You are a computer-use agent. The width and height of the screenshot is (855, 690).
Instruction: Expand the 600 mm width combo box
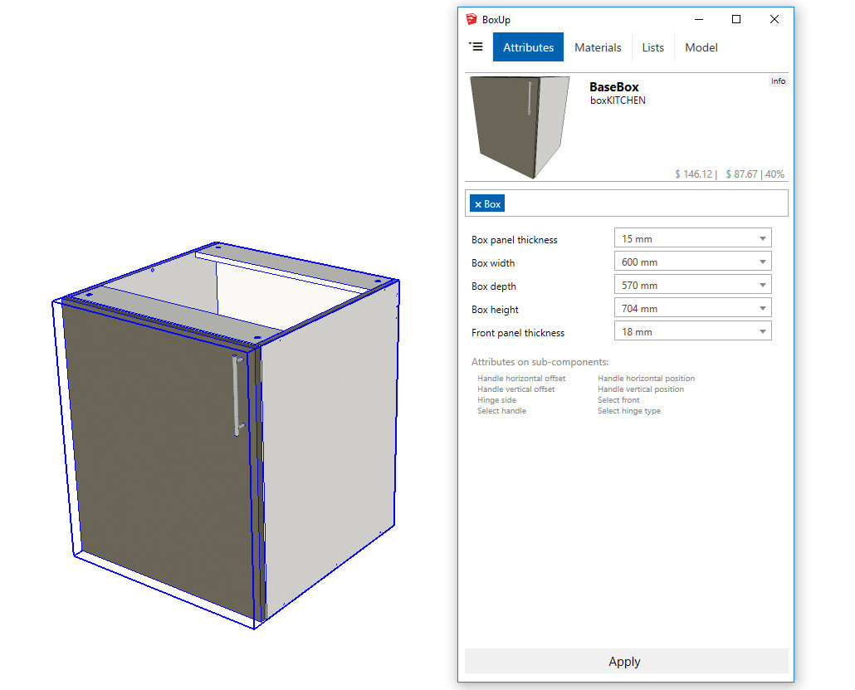pos(693,262)
